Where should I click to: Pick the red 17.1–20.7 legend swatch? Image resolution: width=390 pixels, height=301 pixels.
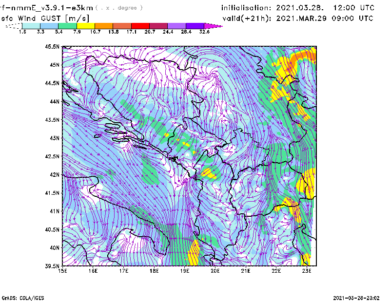click(x=140, y=26)
